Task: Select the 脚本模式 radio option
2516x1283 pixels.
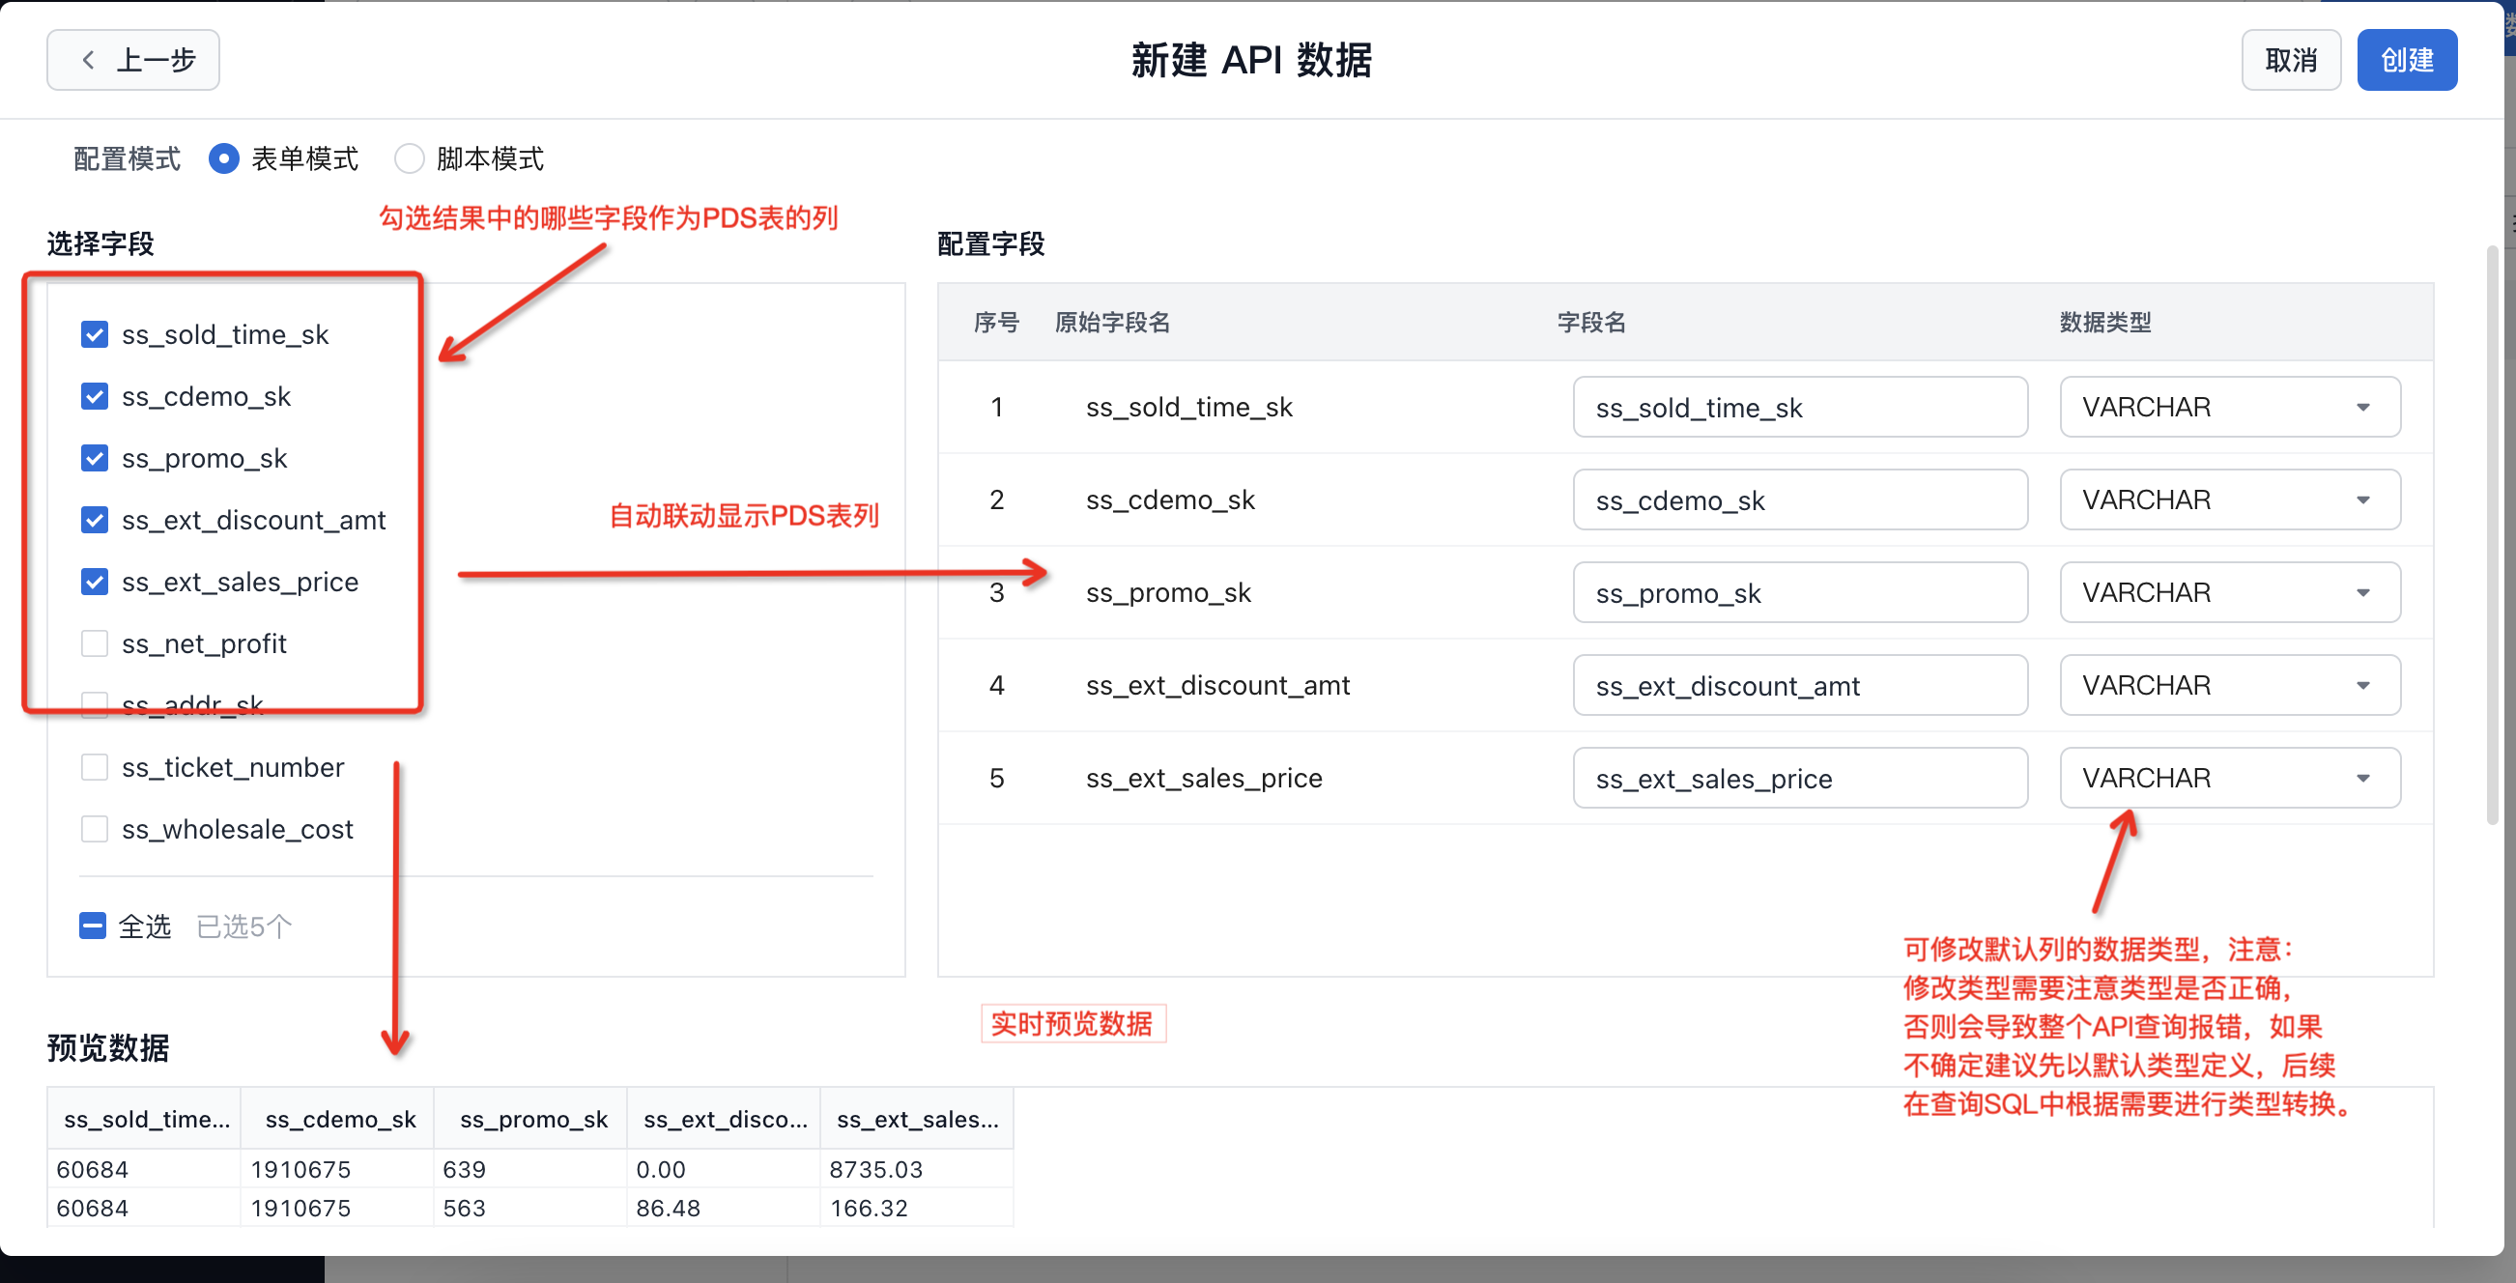Action: click(410, 158)
